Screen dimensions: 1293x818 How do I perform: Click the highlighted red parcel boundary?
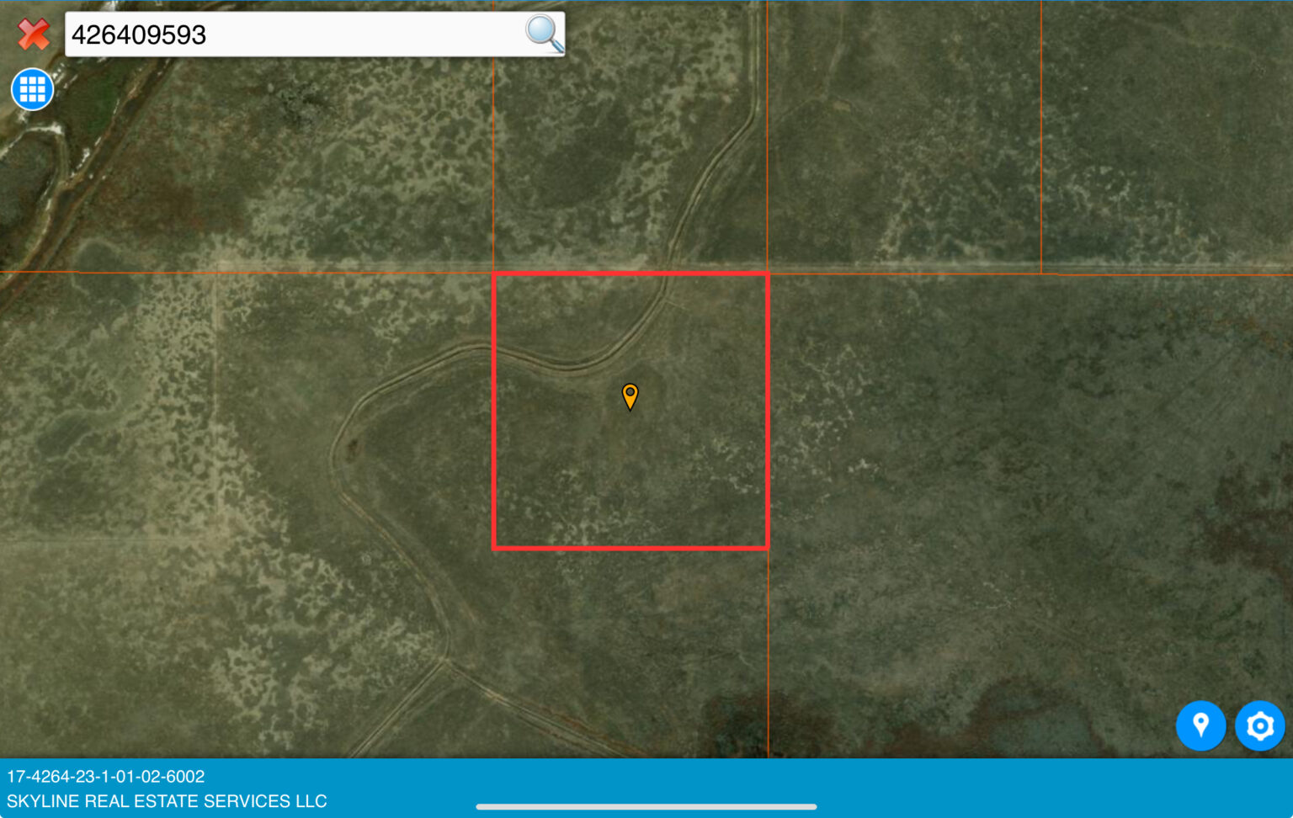coord(630,275)
